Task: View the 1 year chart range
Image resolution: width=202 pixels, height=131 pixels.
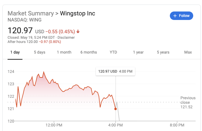Action: (x=138, y=52)
